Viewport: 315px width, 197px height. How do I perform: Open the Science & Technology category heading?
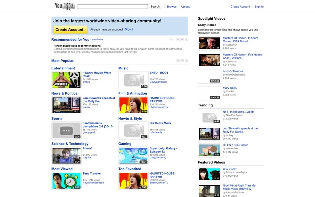tap(70, 144)
